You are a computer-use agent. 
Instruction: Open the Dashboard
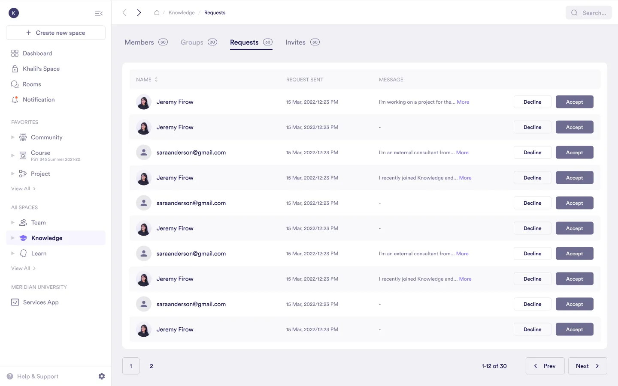[x=37, y=53]
